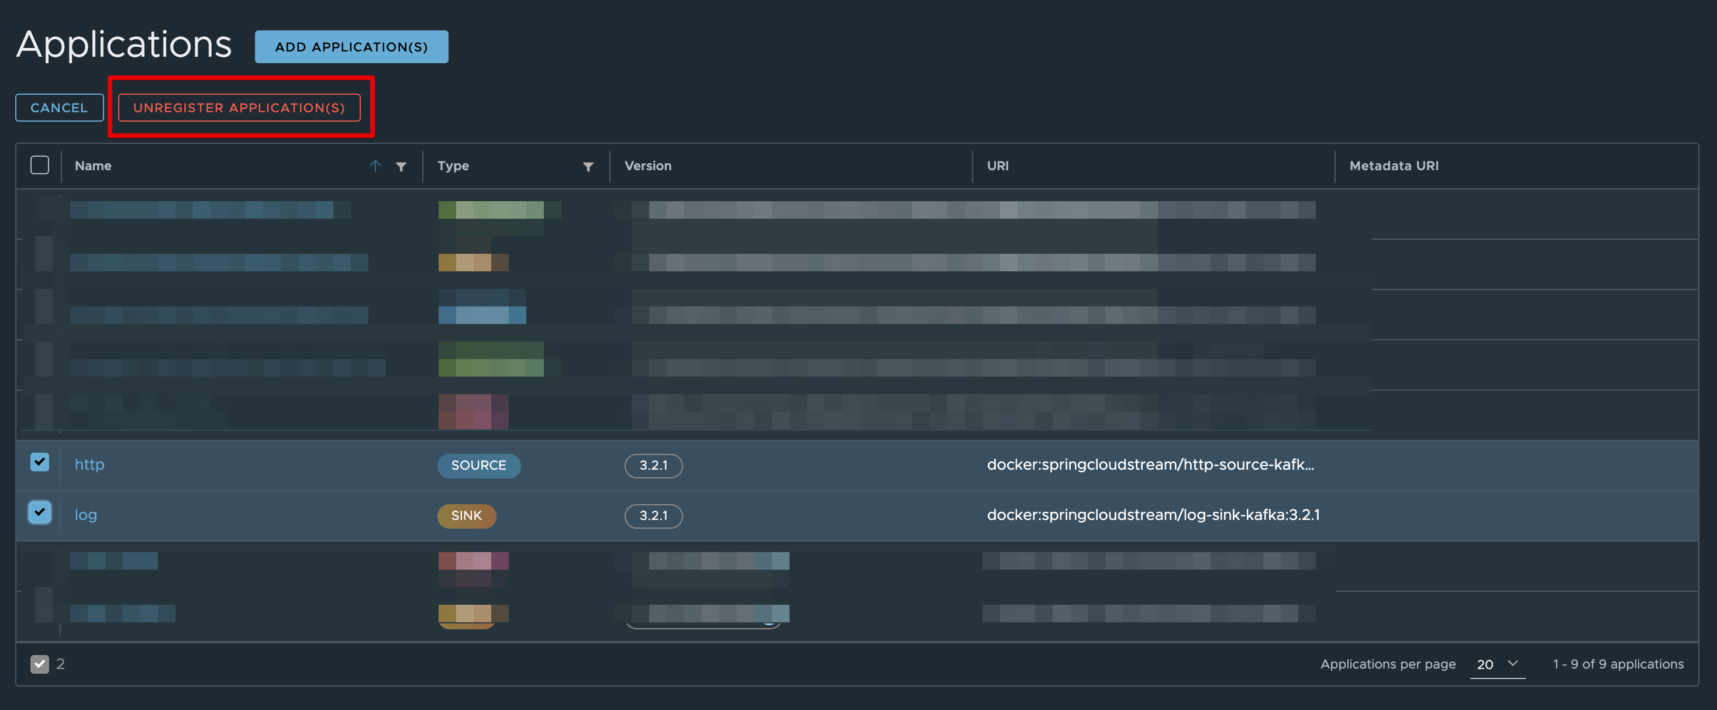Toggle the select-all header checkbox
1717x710 pixels.
pyautogui.click(x=40, y=165)
